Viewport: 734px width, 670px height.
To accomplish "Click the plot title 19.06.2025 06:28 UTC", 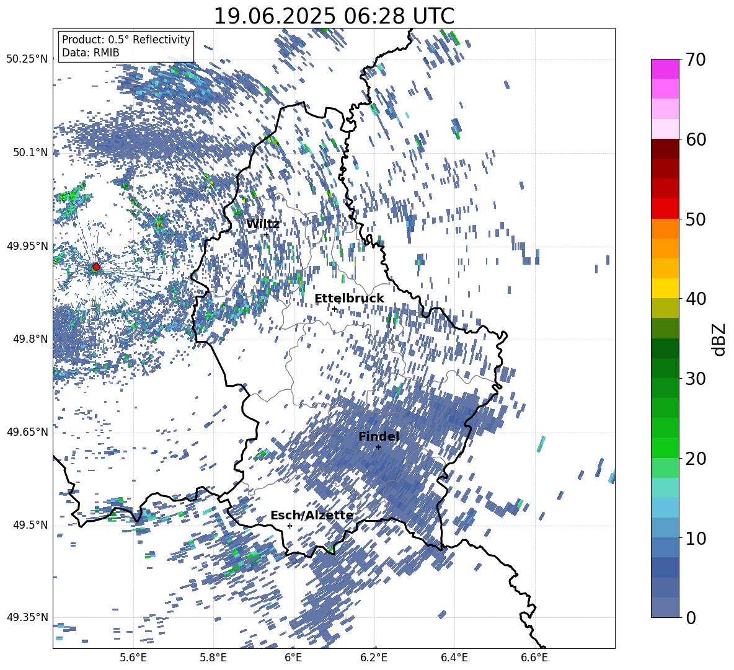I will click(x=334, y=16).
